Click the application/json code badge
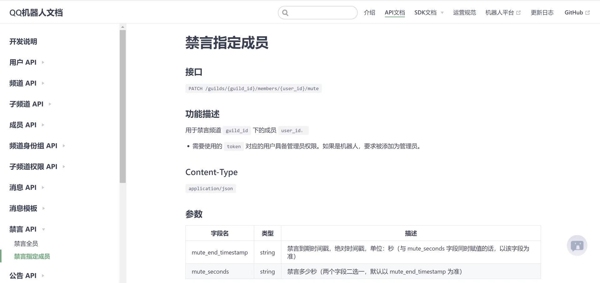The height and width of the screenshot is (283, 600). [211, 188]
